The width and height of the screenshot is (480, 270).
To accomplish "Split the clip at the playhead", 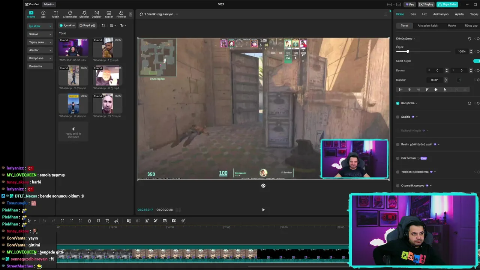I will point(63,221).
